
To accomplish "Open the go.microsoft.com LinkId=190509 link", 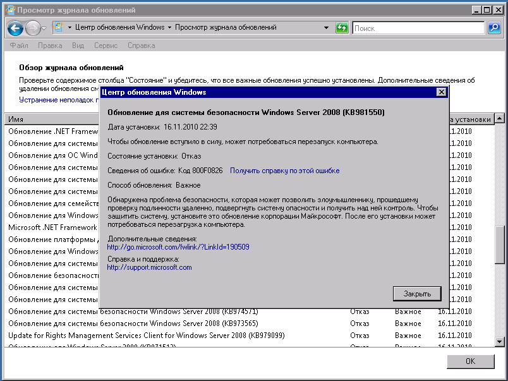I will pos(178,247).
